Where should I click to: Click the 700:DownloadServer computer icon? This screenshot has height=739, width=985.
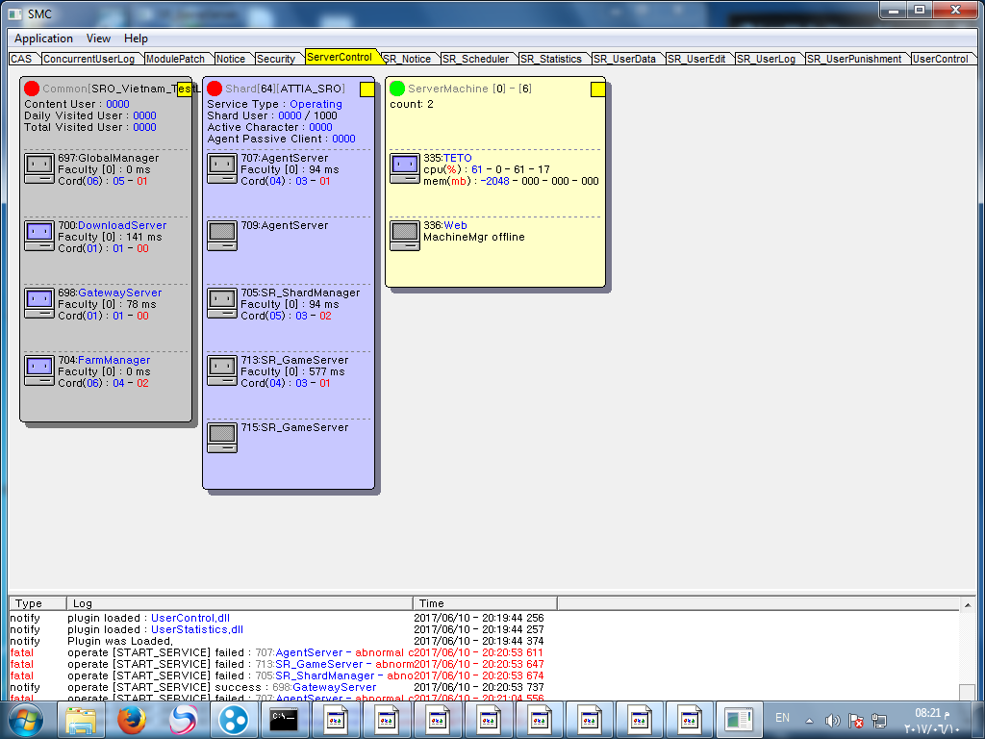click(x=38, y=236)
